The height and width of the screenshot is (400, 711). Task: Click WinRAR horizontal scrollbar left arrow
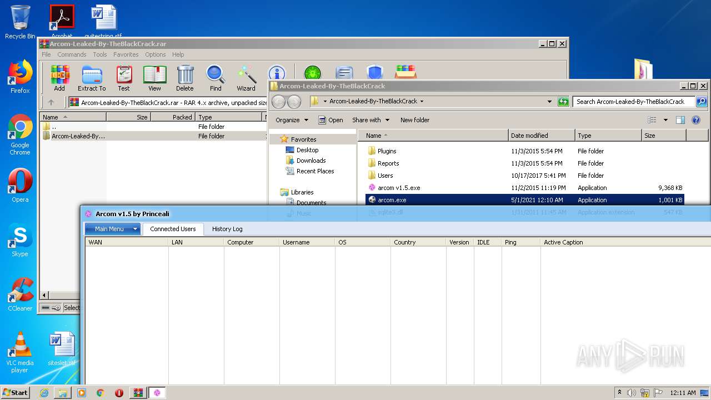point(45,295)
